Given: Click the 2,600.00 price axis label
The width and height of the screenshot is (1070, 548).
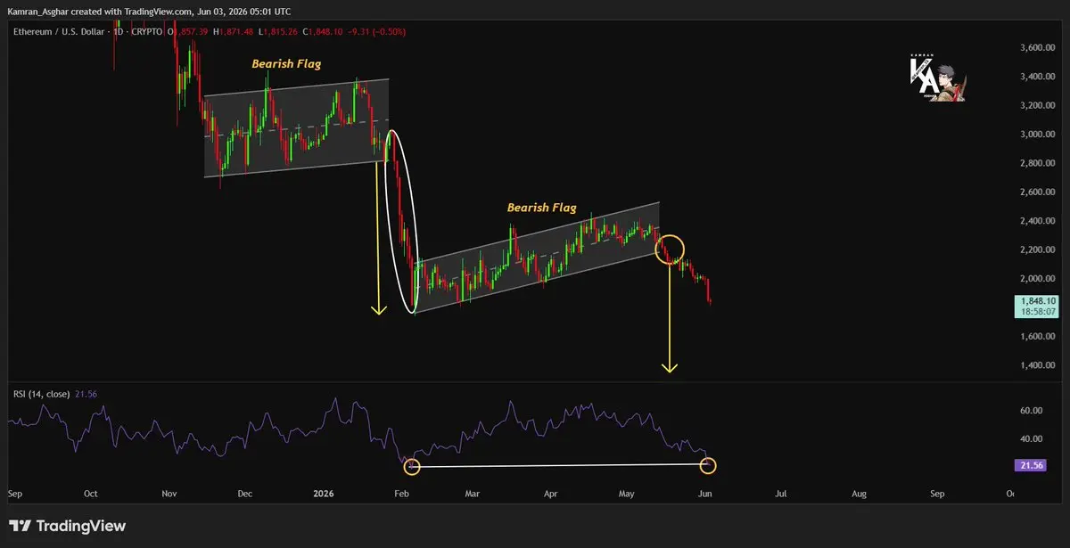Looking at the screenshot, I should 1039,192.
